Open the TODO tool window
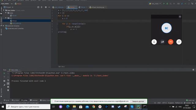196x110 pixels. tap(15, 100)
